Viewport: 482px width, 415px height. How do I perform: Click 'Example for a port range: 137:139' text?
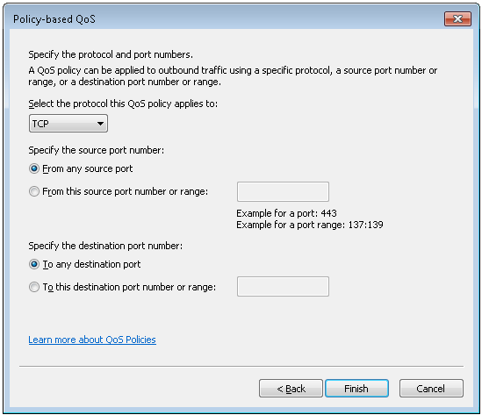(310, 225)
